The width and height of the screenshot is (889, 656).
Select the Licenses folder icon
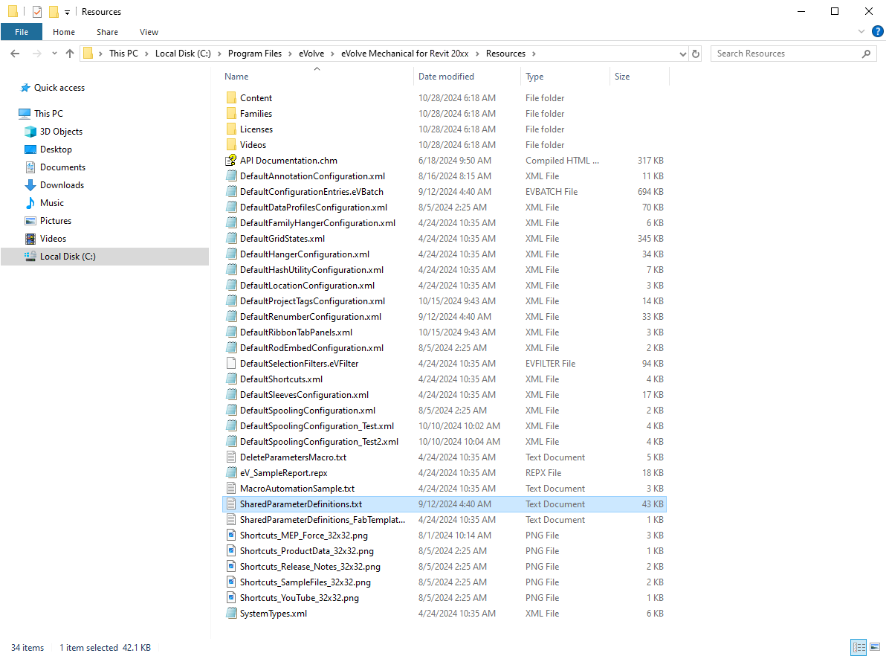point(230,129)
